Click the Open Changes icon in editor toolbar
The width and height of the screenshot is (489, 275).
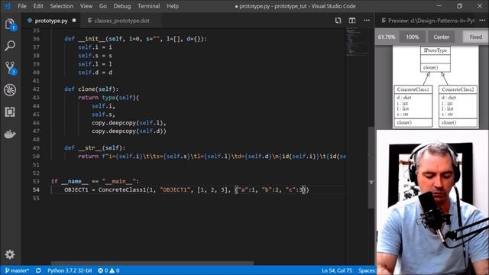coord(338,21)
